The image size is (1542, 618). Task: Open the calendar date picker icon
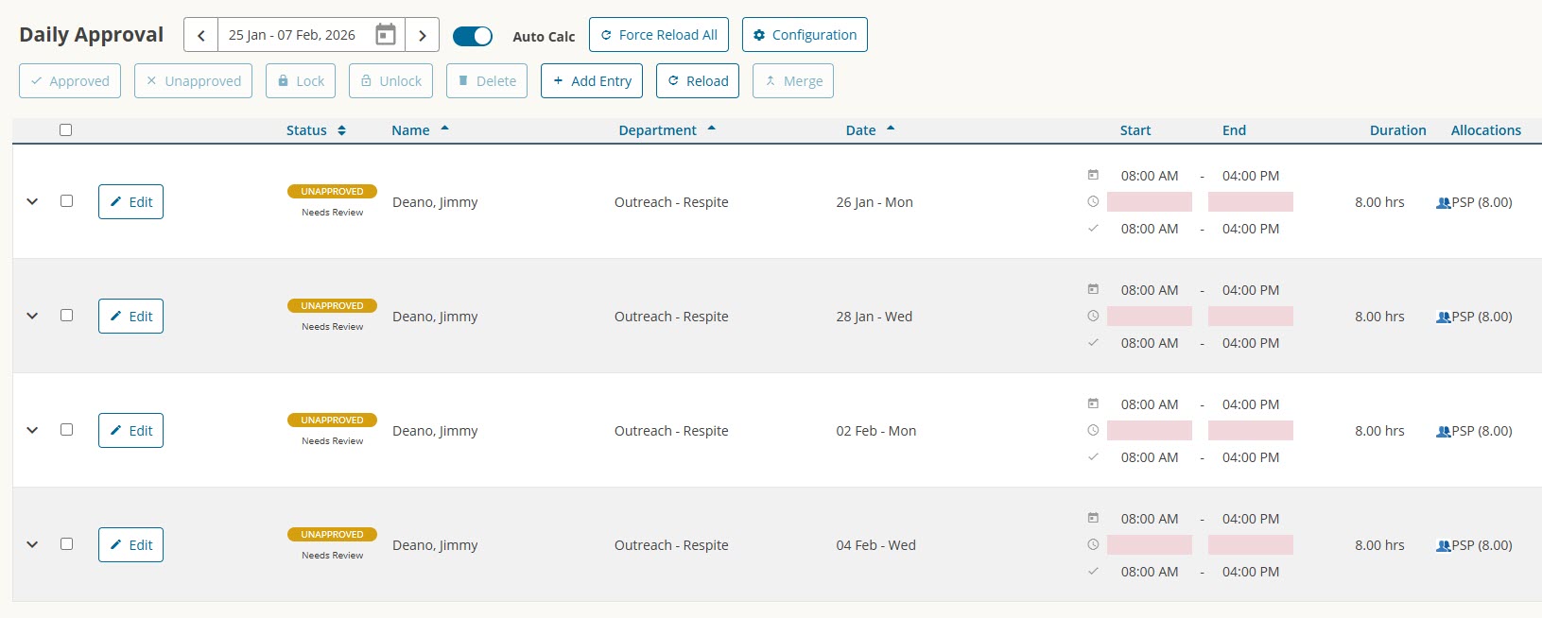(386, 35)
